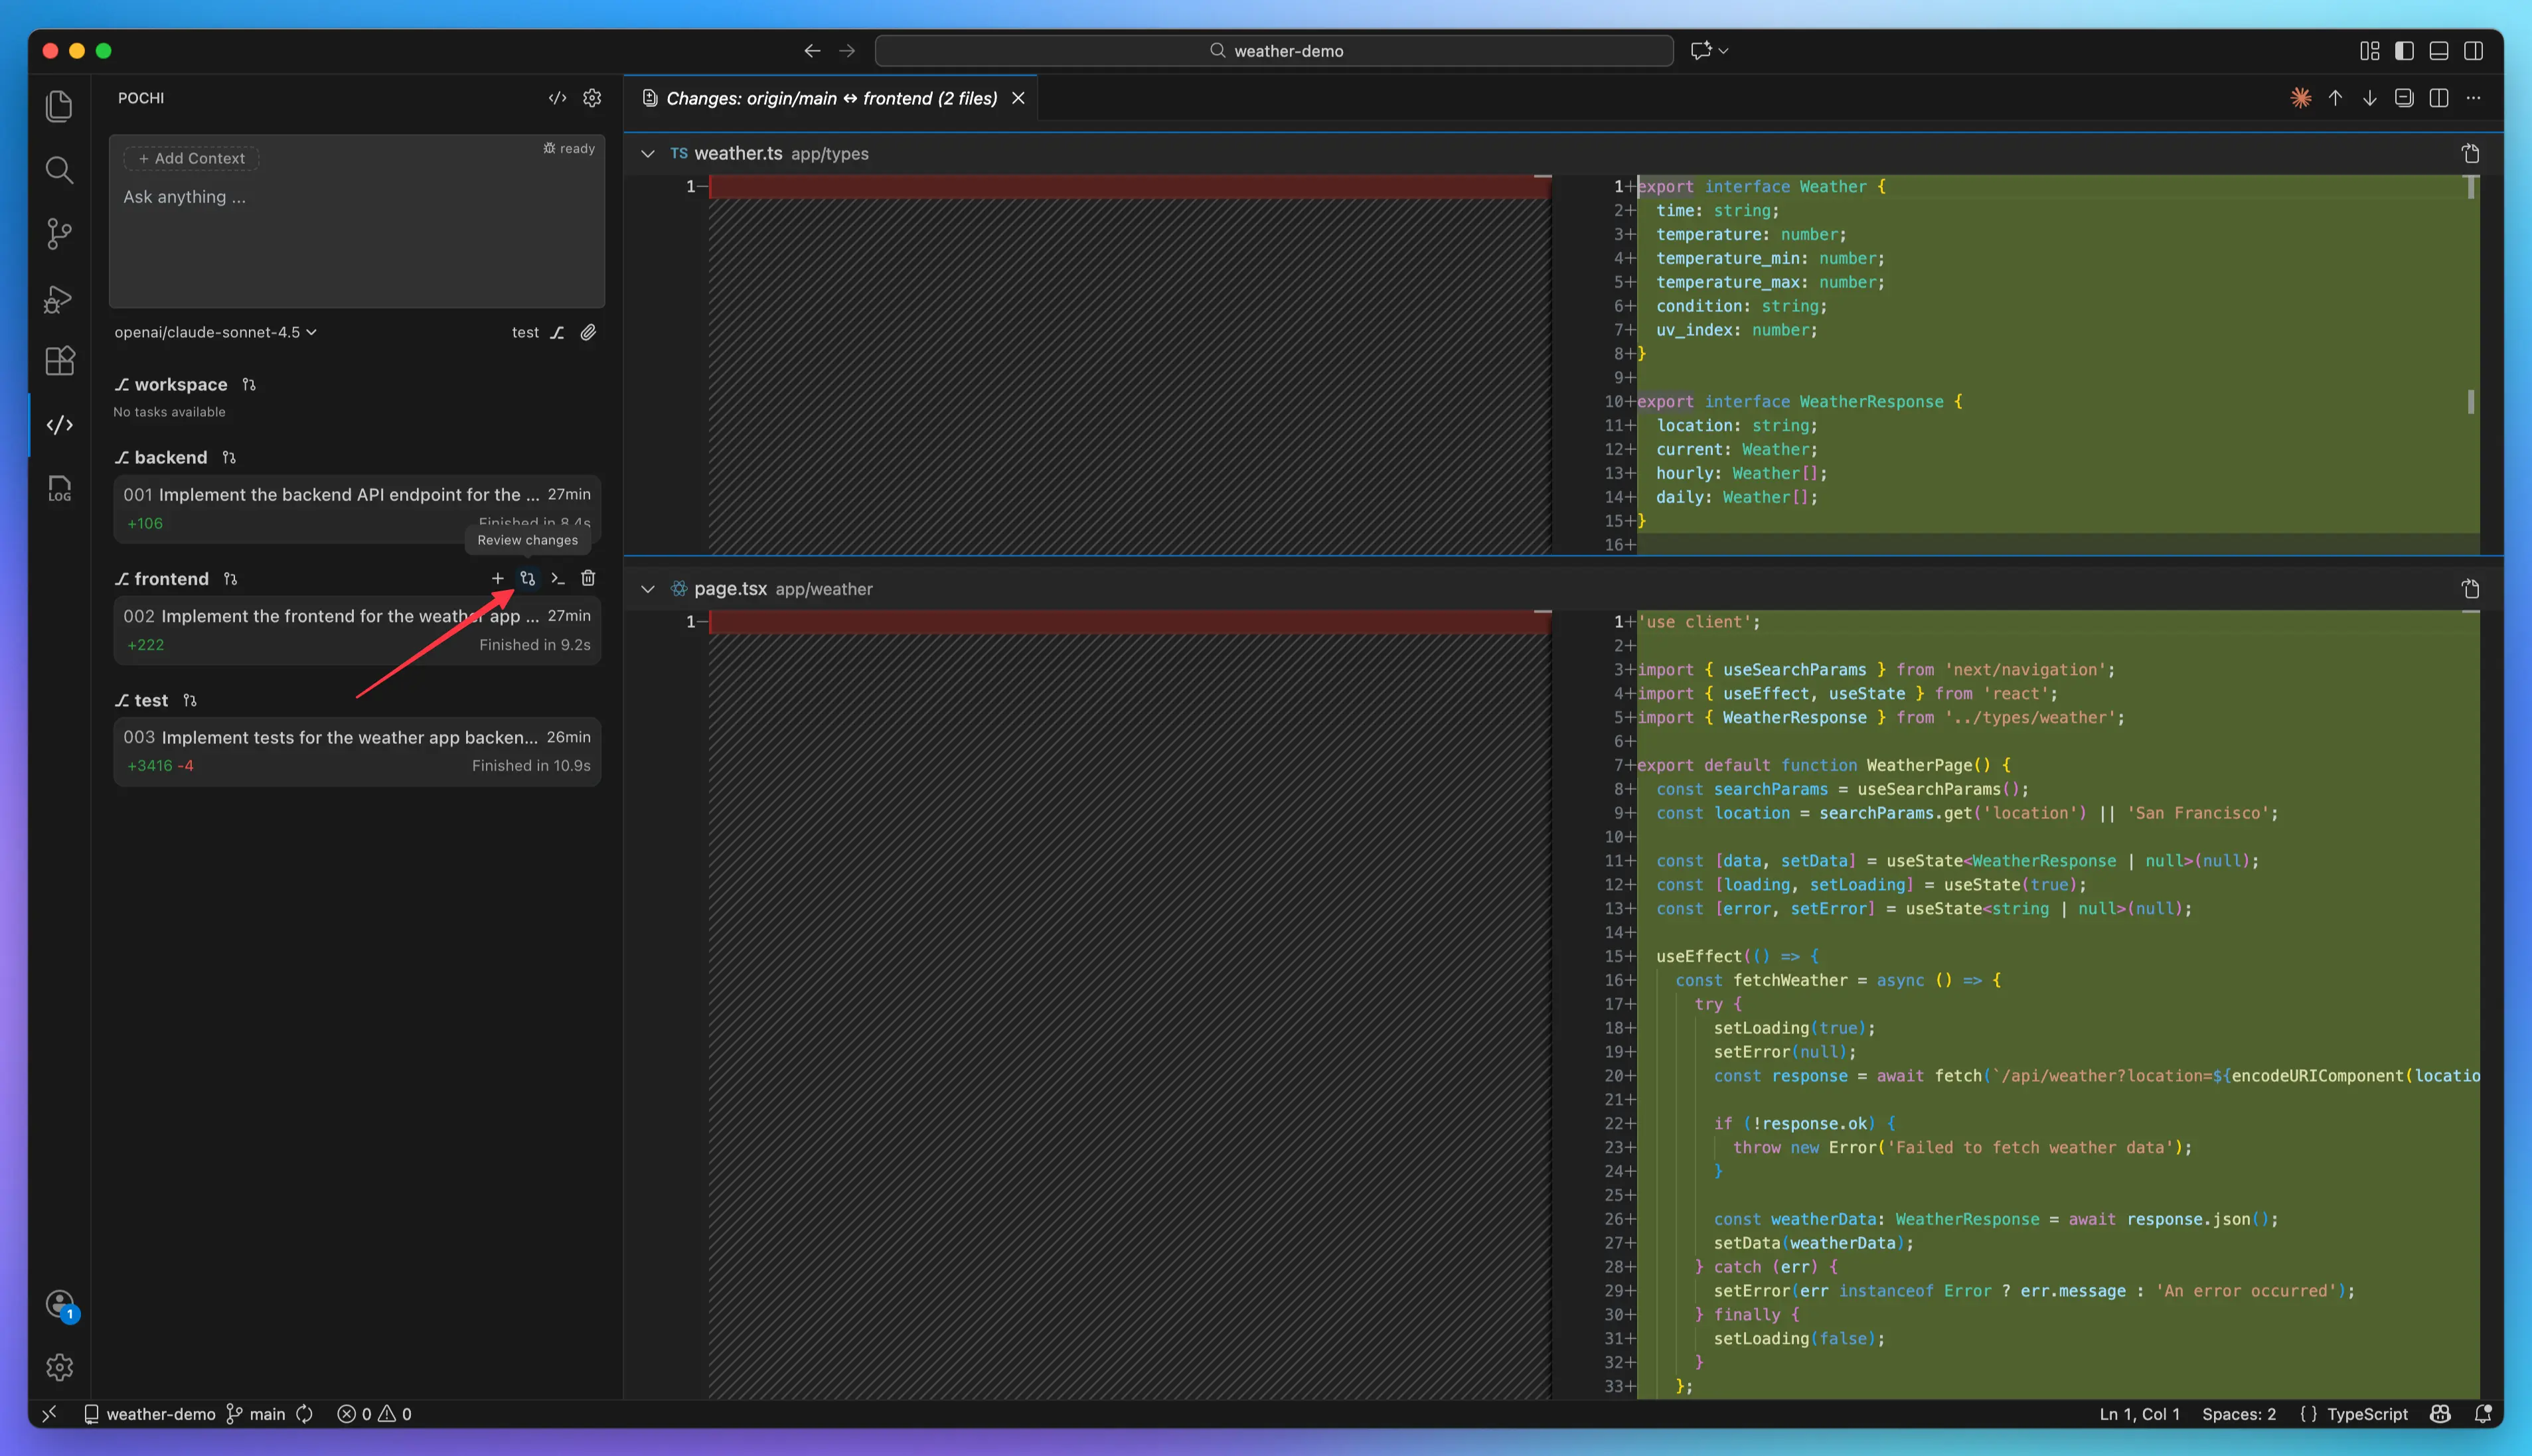
Task: Collapse the weather.ts diff section
Action: [647, 154]
